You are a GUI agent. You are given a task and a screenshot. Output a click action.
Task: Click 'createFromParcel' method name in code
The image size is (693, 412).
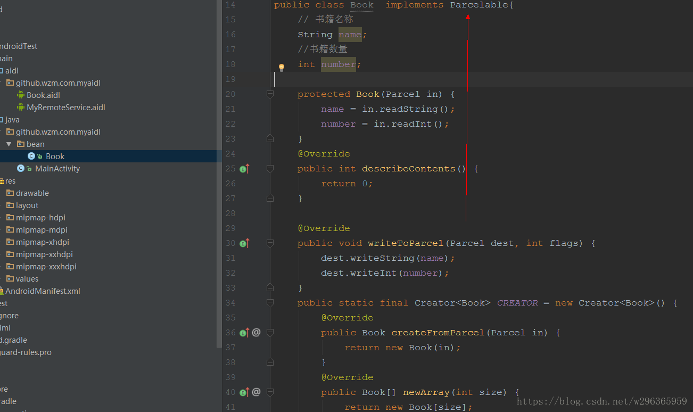pyautogui.click(x=438, y=333)
